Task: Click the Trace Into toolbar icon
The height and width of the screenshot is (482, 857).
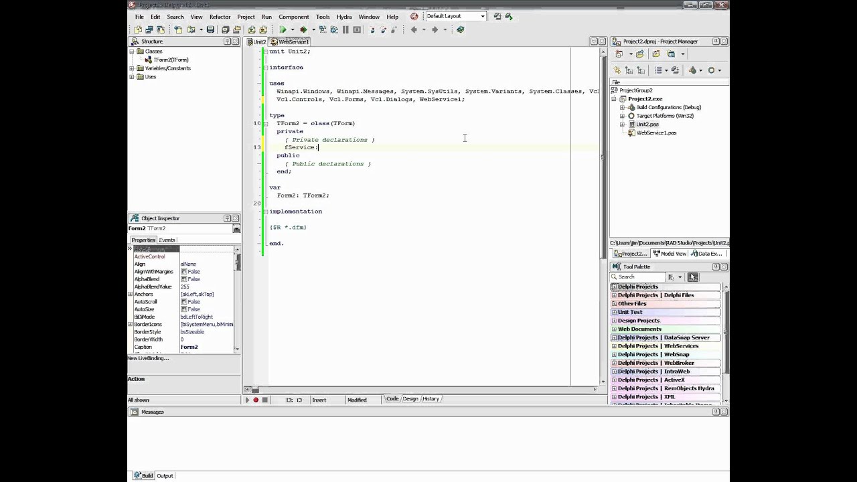Action: tap(373, 29)
